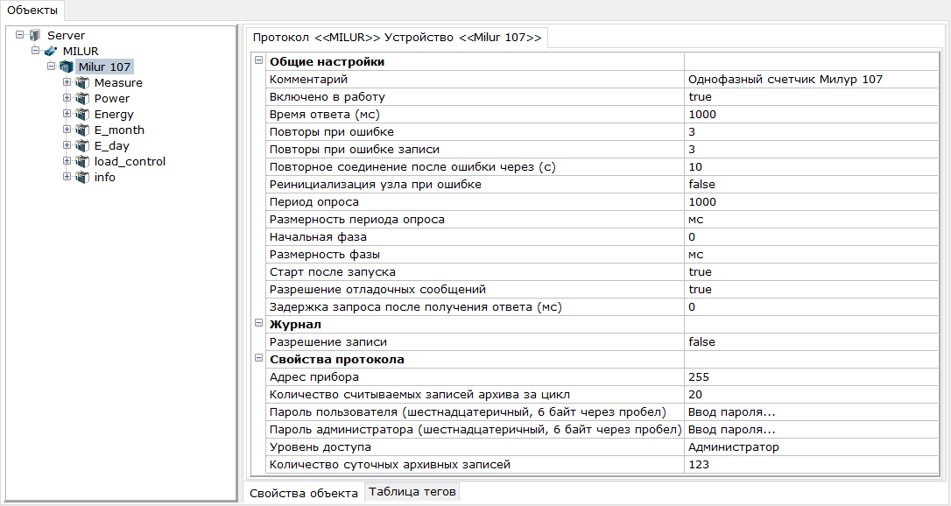Switch to Таблица тегов tab
Viewport: 951px width, 506px height.
[412, 491]
